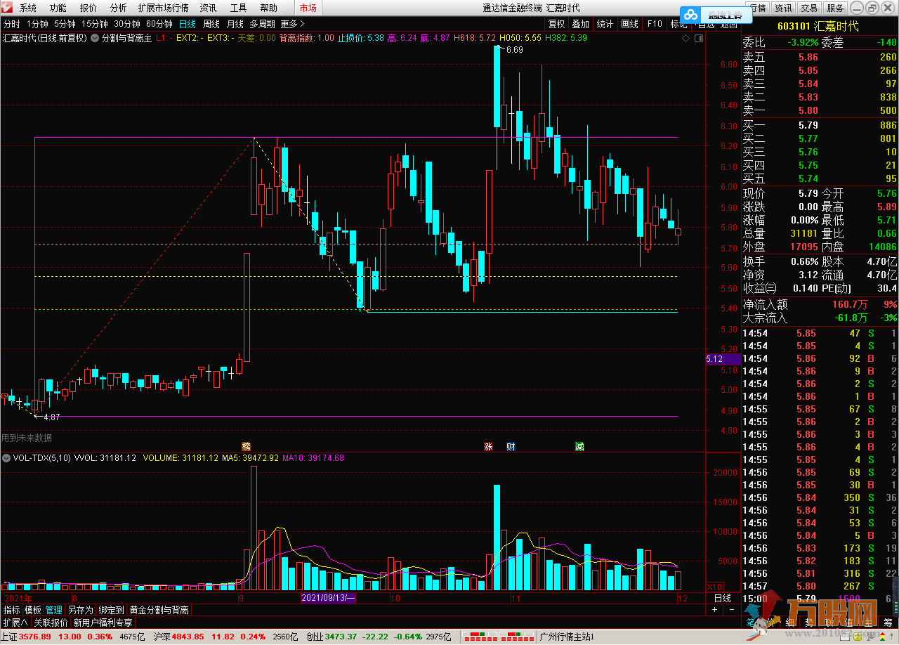Click the 服务 button at top right

click(x=835, y=8)
